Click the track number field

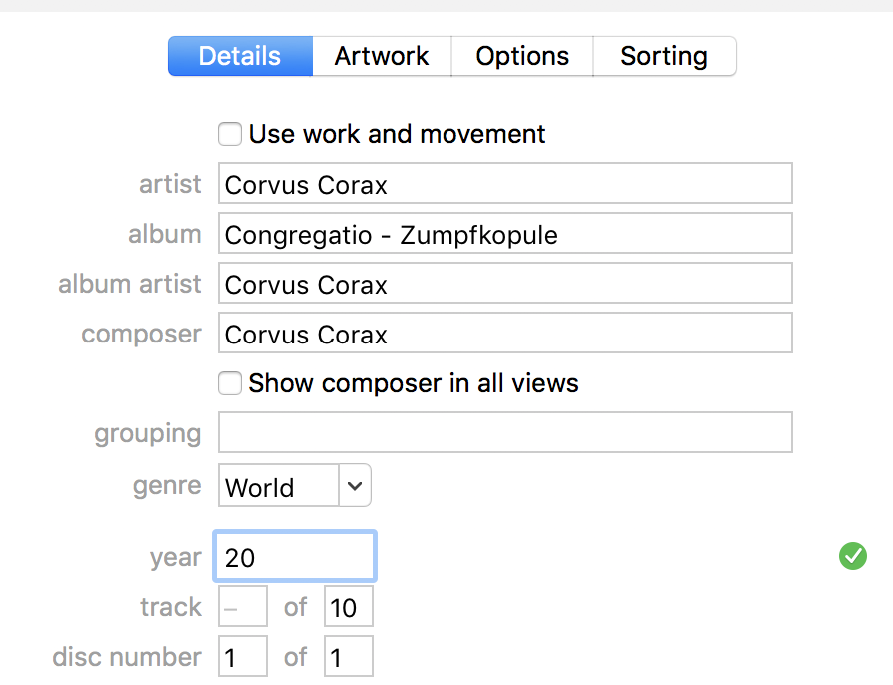pos(242,607)
